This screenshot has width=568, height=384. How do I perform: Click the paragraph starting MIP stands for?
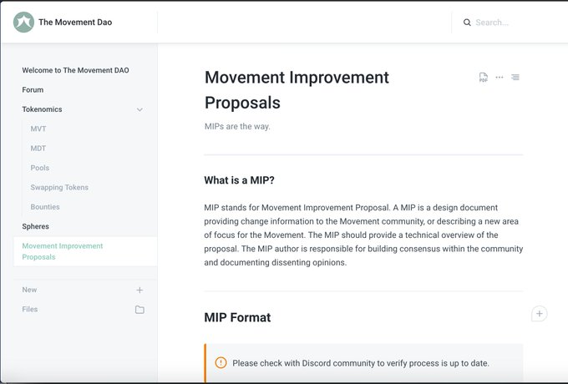(x=363, y=235)
